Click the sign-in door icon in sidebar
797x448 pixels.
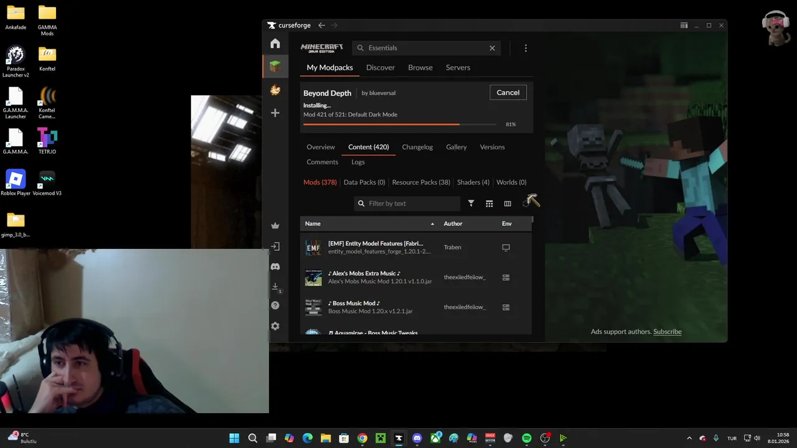pos(275,246)
